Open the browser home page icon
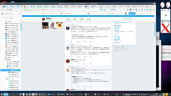Screen dimensions: 171x96 coord(11,10)
